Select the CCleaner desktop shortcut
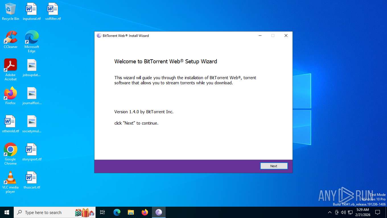This screenshot has width=387, height=218. pos(11,40)
